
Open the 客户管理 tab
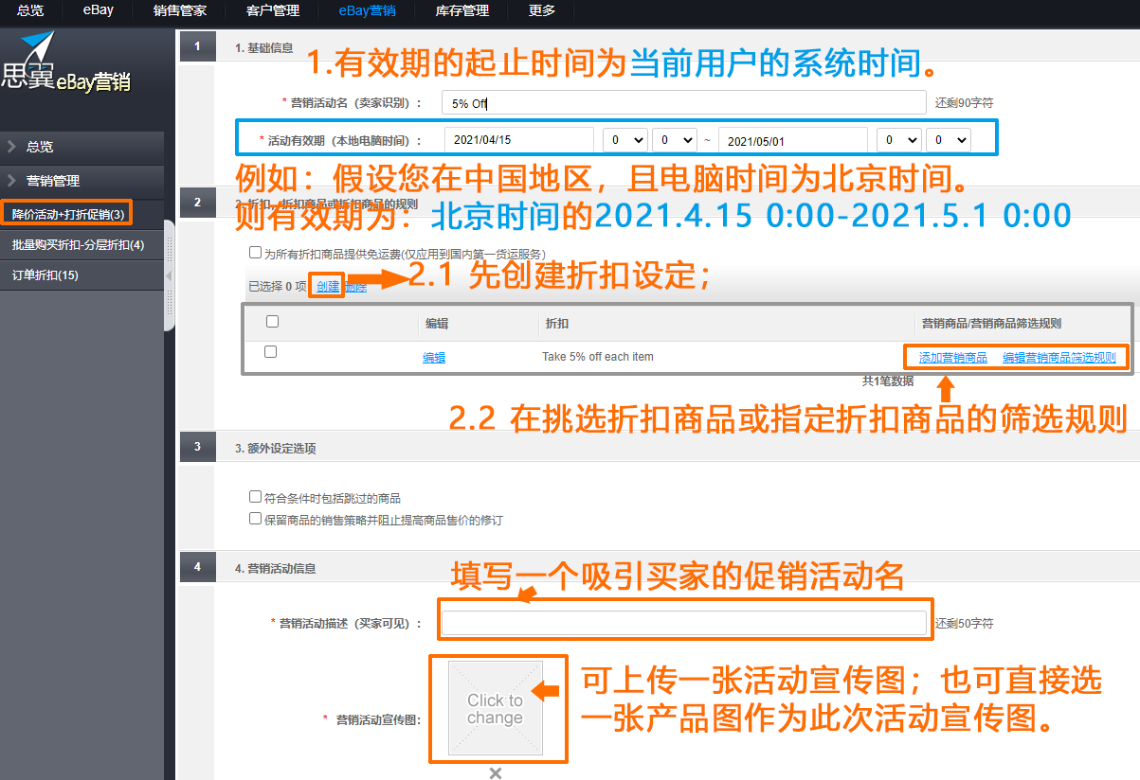click(x=273, y=11)
